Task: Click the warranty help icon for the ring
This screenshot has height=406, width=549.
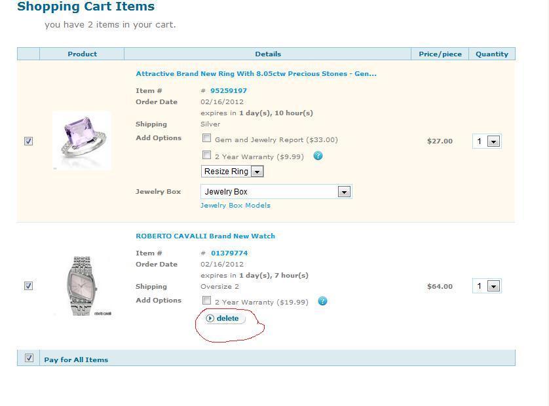Action: point(318,156)
